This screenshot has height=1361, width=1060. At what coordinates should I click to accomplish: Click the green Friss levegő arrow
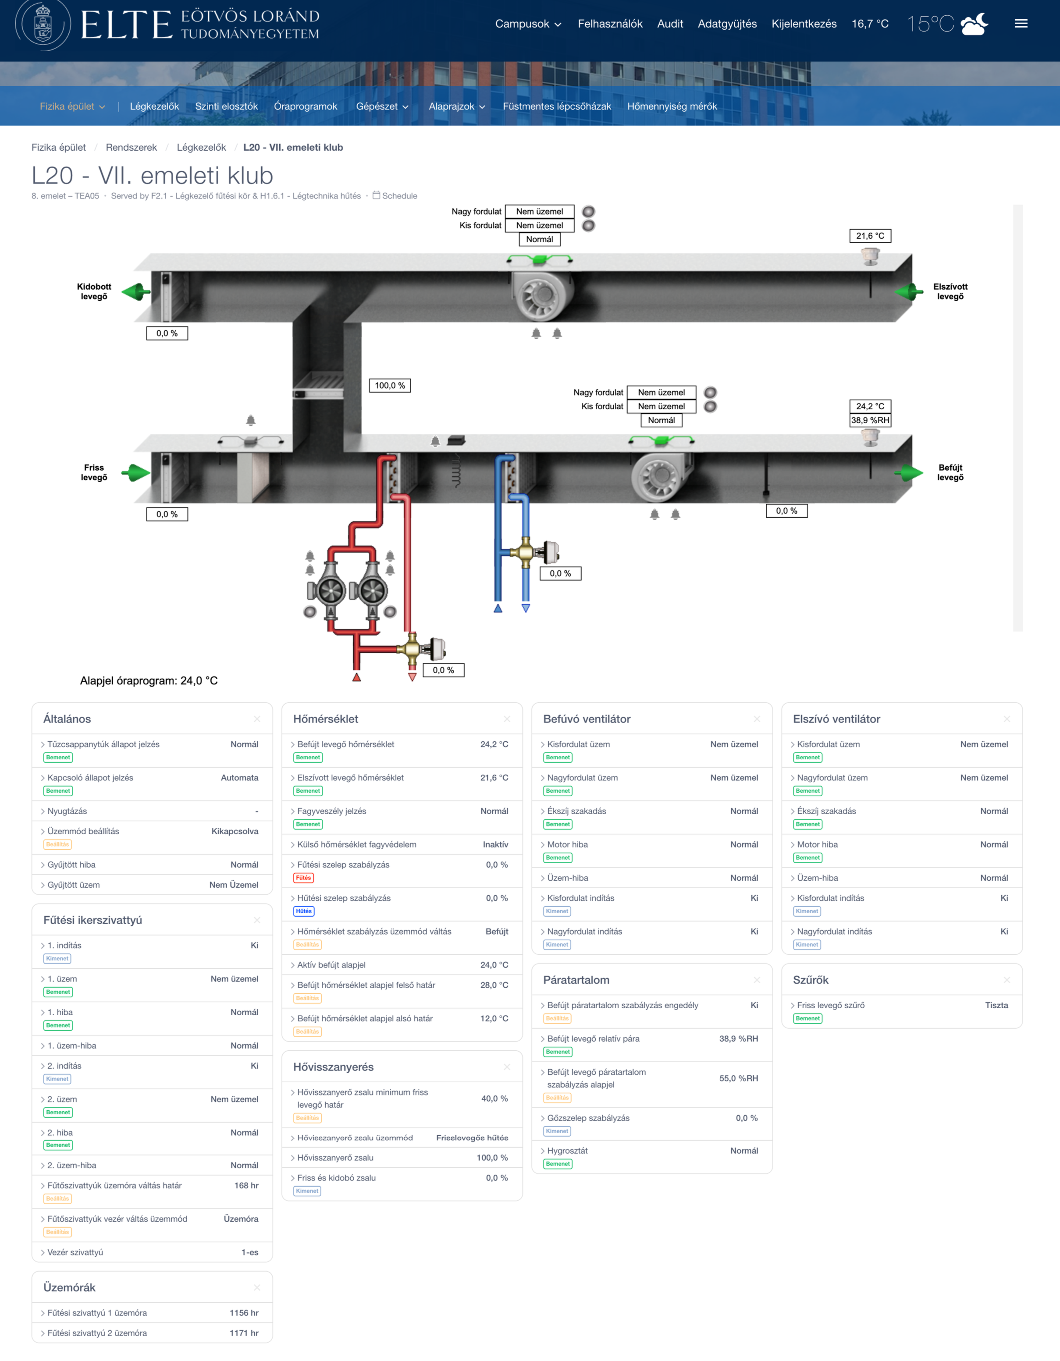tap(136, 472)
